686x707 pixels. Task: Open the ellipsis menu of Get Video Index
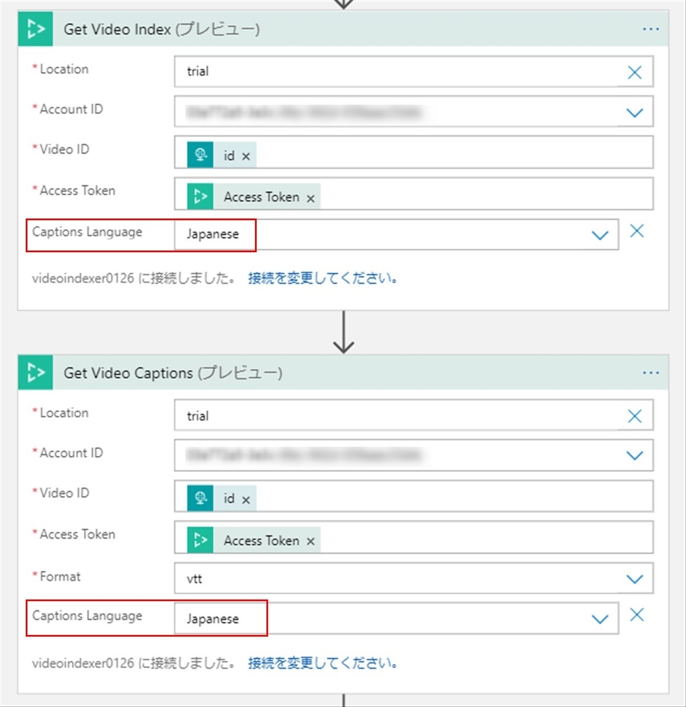click(651, 29)
